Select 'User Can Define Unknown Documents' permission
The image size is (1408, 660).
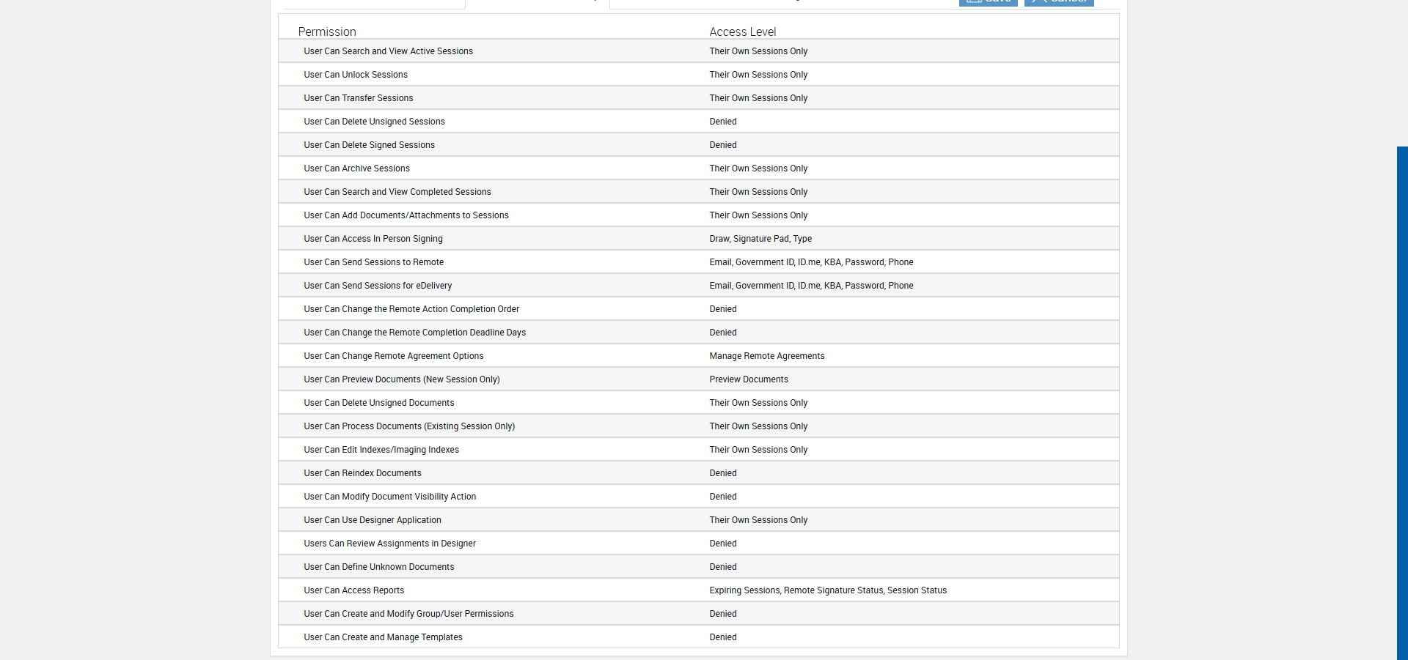[379, 567]
